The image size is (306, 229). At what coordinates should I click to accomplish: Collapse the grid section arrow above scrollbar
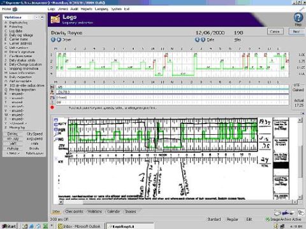coord(303,114)
